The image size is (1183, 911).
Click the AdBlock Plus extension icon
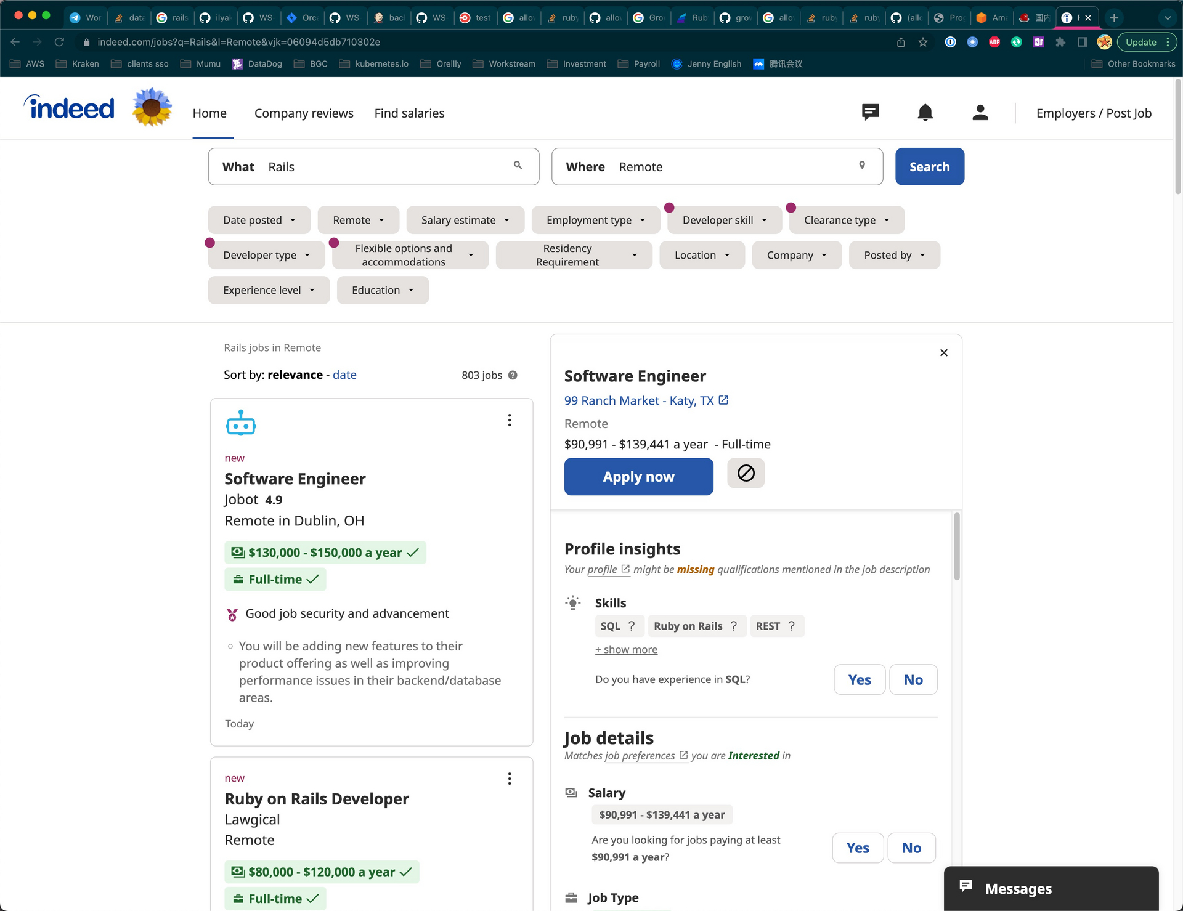click(x=994, y=42)
